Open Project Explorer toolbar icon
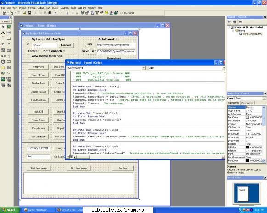 (82, 13)
